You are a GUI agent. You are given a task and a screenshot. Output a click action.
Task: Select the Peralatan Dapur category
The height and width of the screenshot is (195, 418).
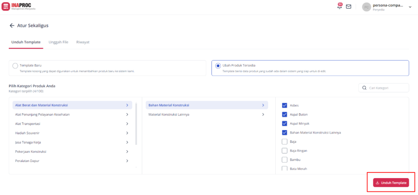click(72, 161)
